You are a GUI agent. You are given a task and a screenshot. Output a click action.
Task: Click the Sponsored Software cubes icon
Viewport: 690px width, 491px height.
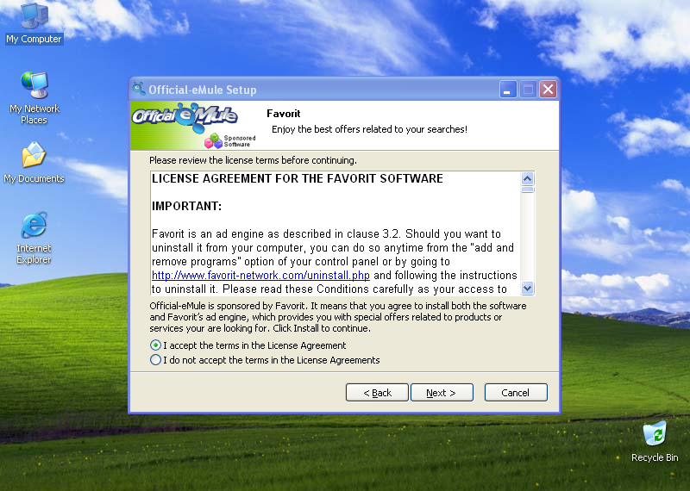[x=213, y=140]
